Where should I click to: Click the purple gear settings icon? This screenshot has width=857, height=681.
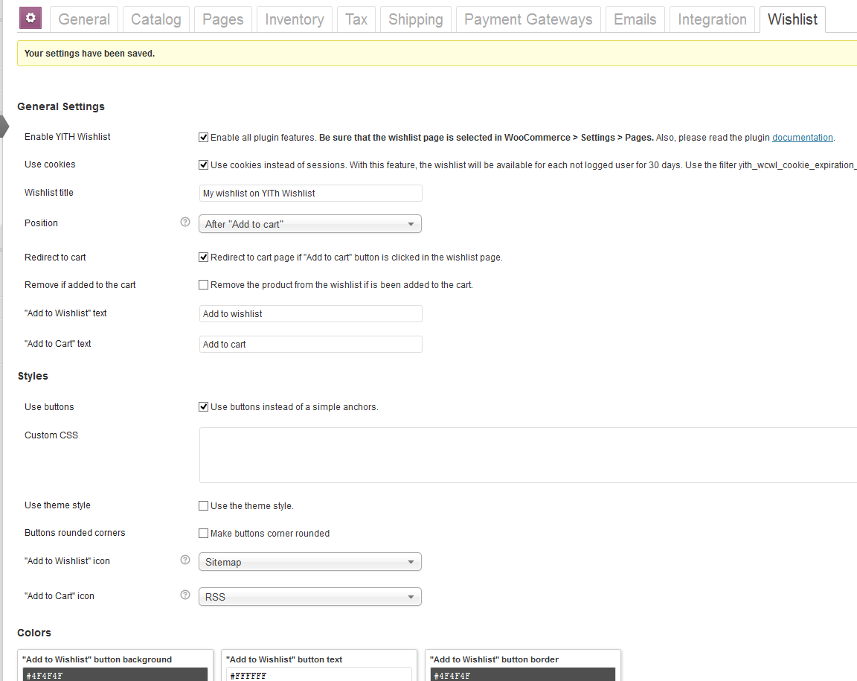click(31, 19)
